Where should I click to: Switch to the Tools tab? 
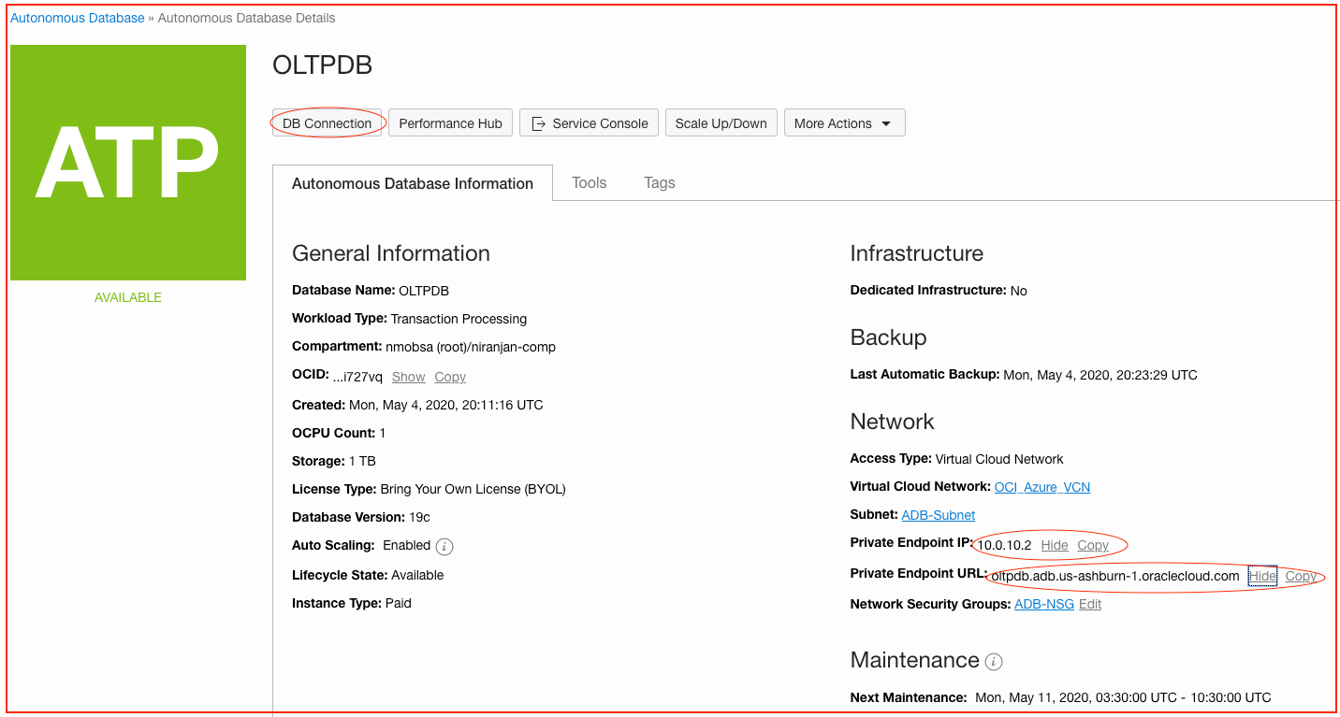coord(589,182)
